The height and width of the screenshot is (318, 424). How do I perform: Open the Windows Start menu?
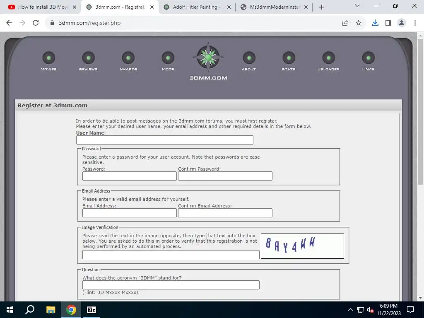point(10,310)
